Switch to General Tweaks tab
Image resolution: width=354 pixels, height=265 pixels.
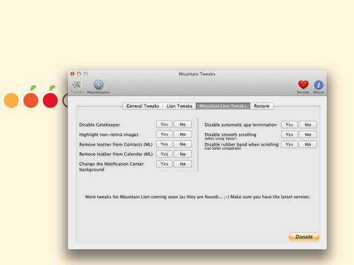(143, 106)
